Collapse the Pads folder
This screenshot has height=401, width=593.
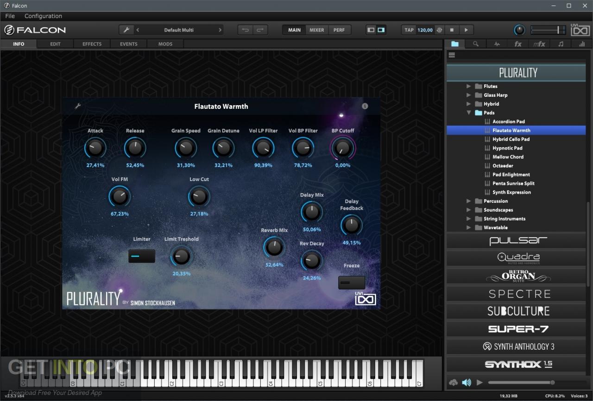468,113
